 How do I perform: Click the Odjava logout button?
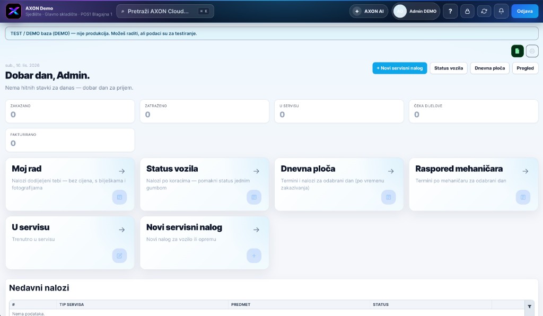click(x=524, y=11)
